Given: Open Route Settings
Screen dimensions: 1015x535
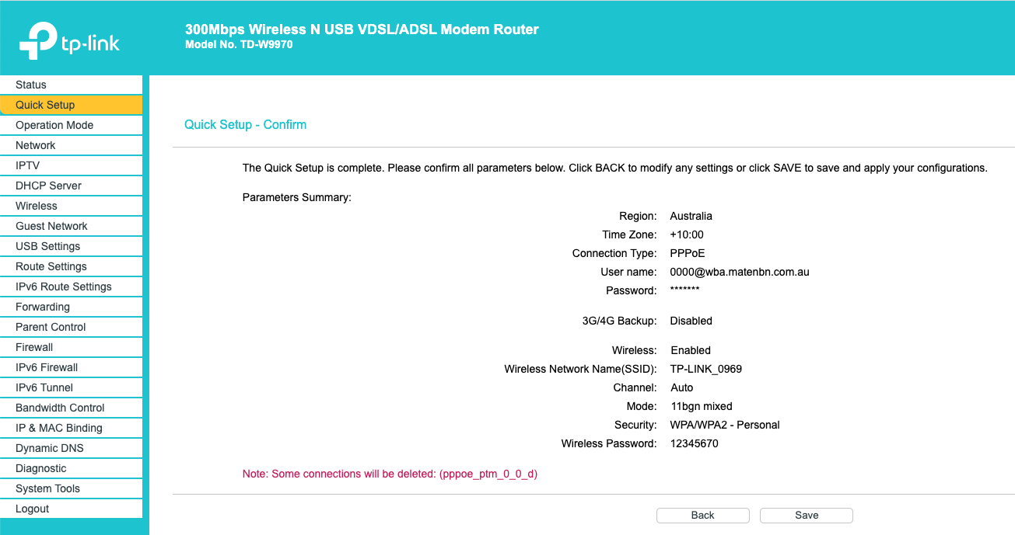Looking at the screenshot, I should tap(71, 266).
